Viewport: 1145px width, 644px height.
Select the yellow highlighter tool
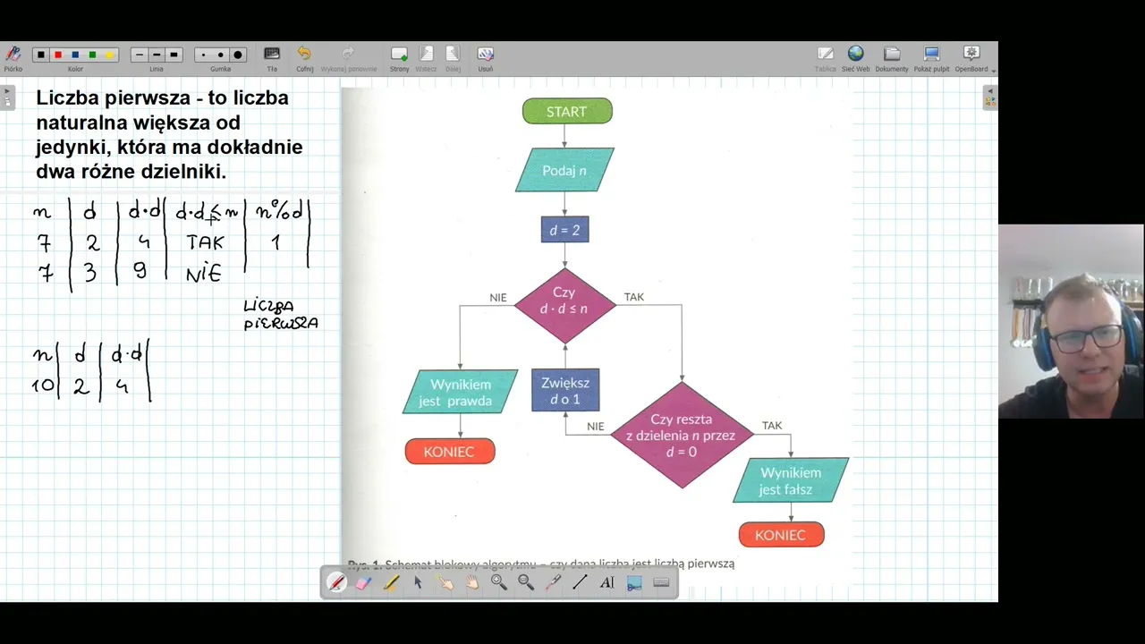tap(391, 583)
